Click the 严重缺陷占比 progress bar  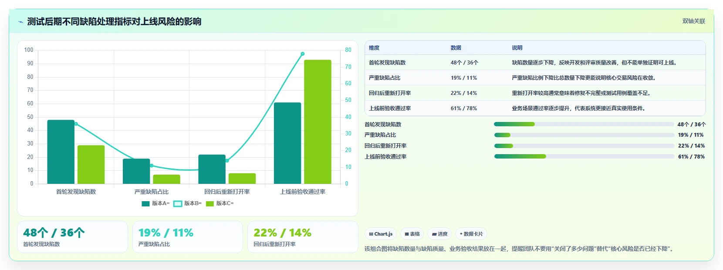pyautogui.click(x=584, y=135)
